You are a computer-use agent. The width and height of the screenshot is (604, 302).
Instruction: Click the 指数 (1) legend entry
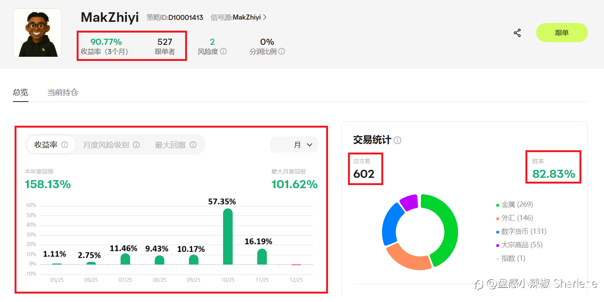coord(510,258)
